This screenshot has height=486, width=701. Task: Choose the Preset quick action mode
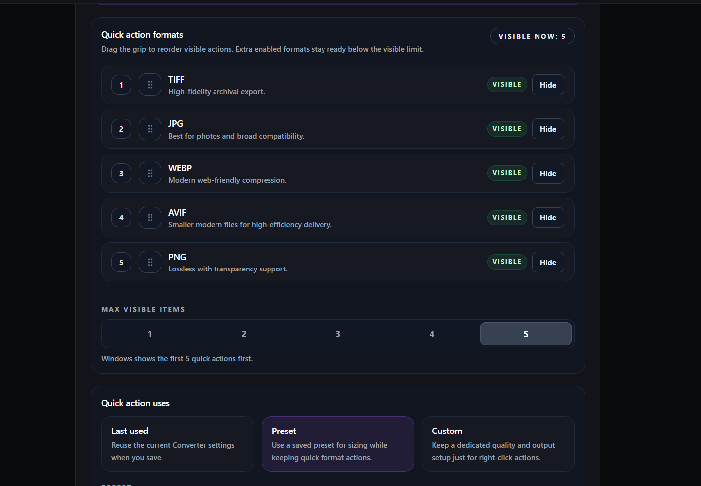pos(338,444)
